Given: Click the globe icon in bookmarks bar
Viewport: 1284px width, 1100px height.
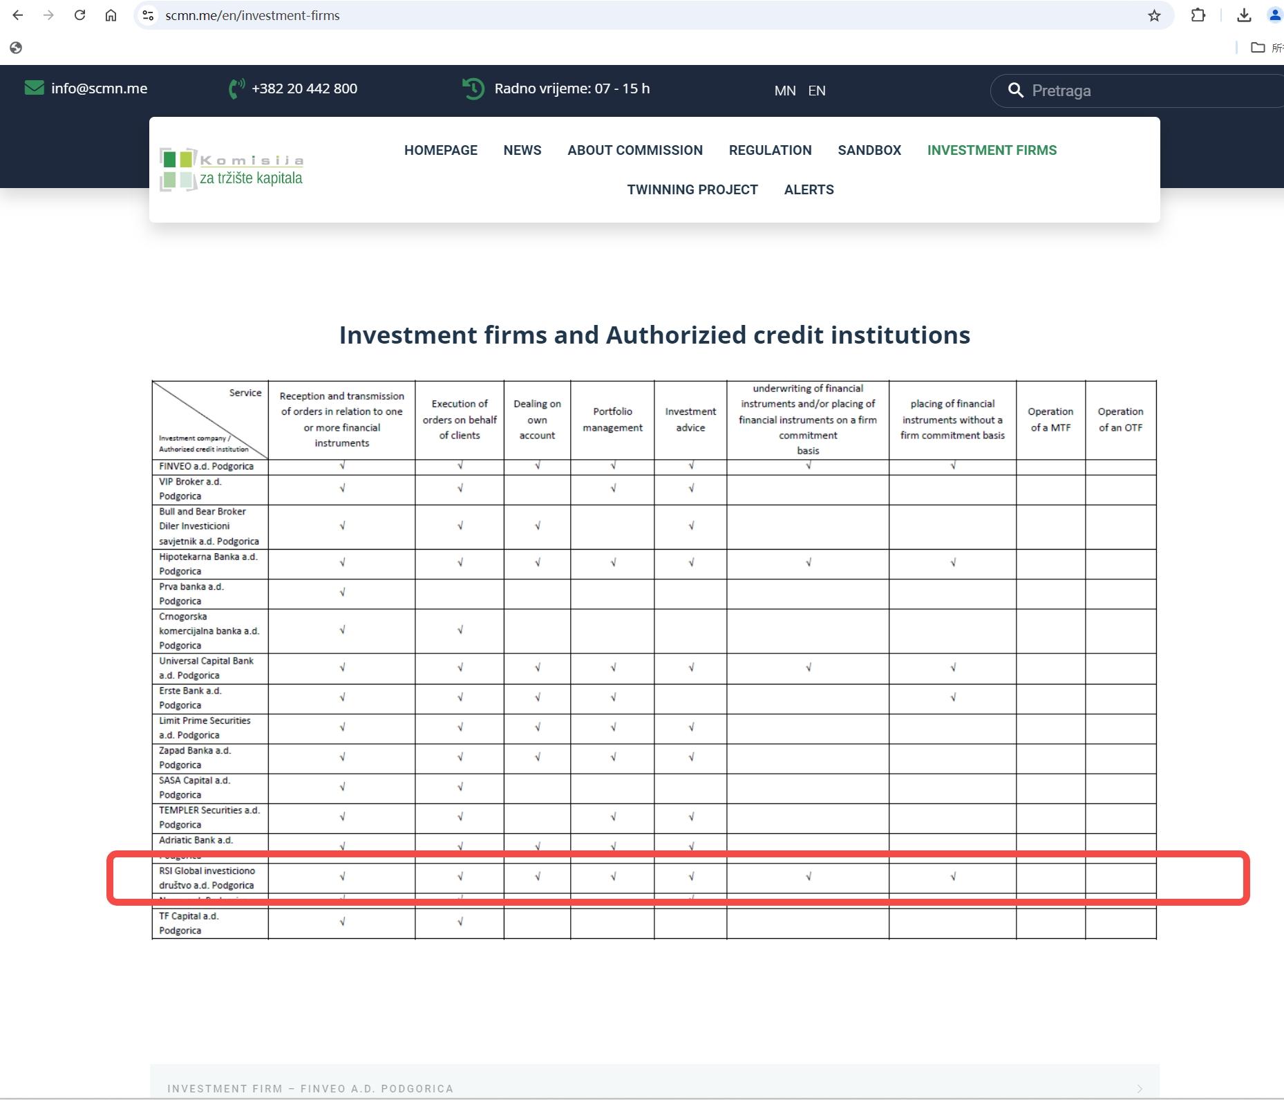Looking at the screenshot, I should [16, 48].
